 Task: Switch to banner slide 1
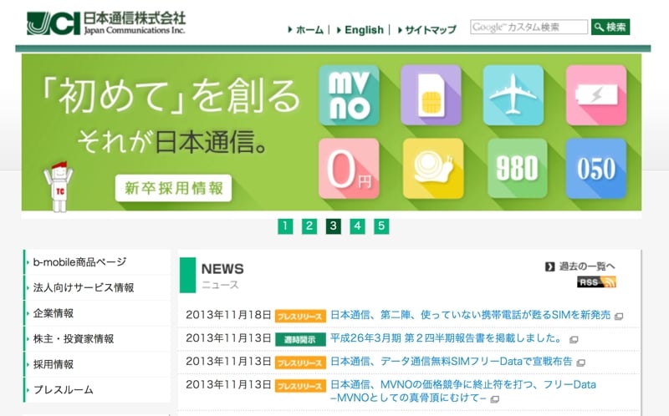[x=285, y=226]
